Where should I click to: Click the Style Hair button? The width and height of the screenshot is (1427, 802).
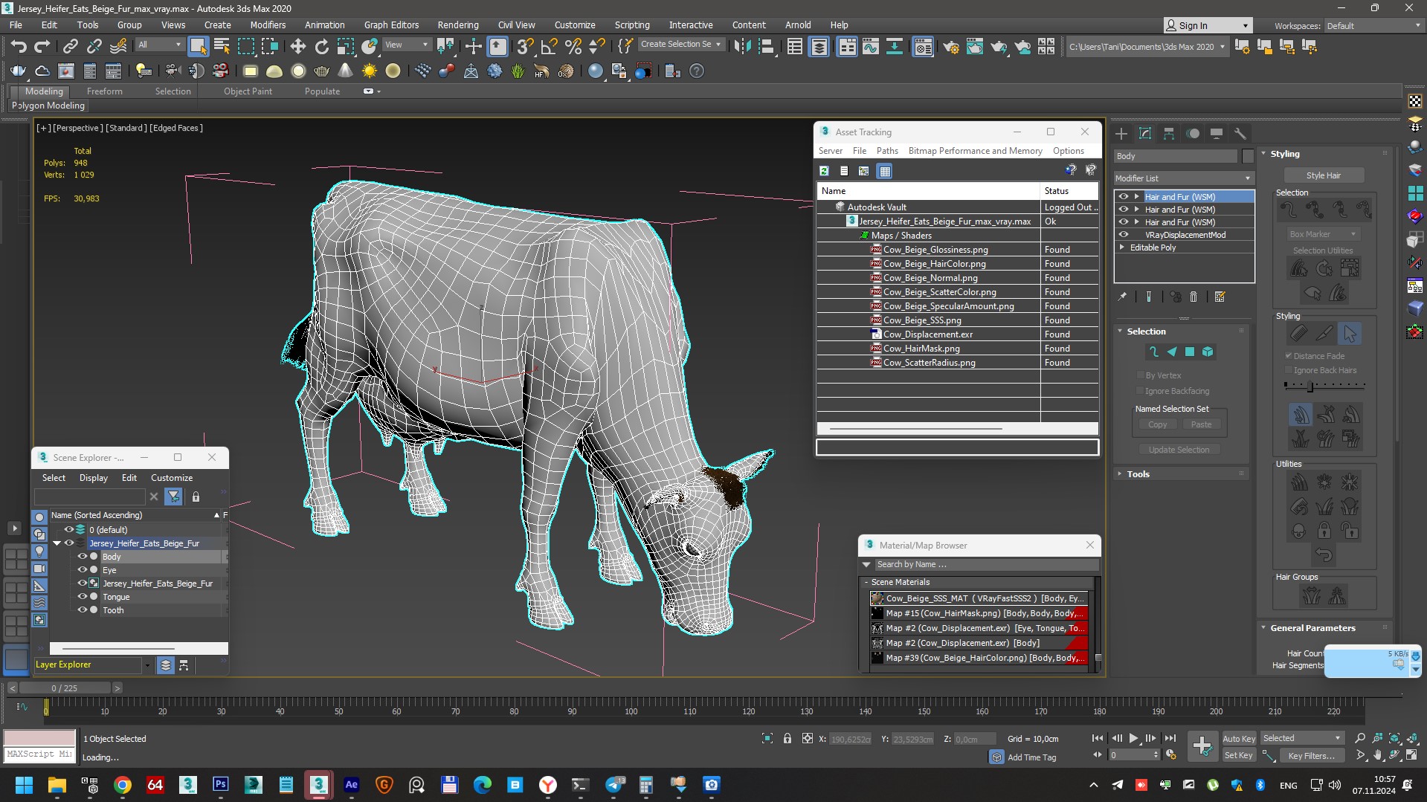pyautogui.click(x=1324, y=175)
